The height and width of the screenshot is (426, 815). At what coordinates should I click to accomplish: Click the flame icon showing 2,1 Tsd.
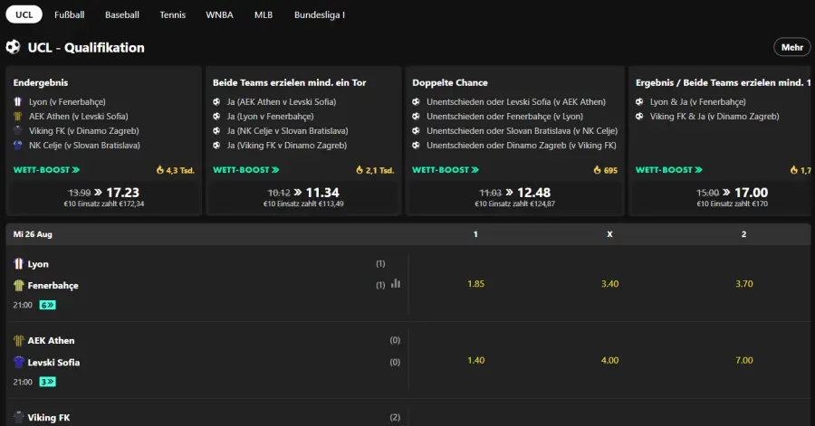[360, 170]
